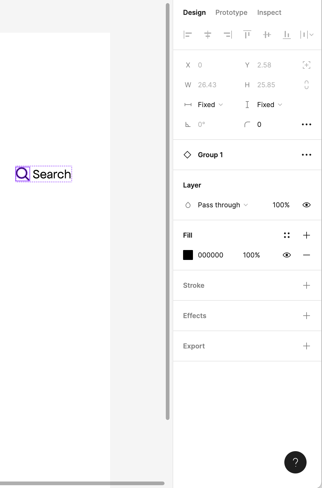
Task: Toggle layer visibility eye next to 100%
Action: 307,205
